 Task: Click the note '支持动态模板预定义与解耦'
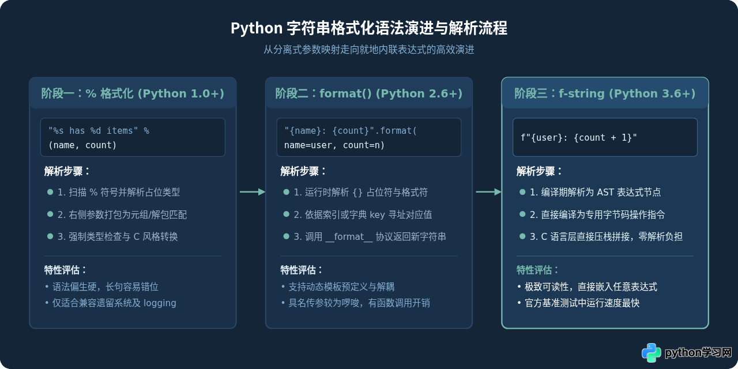(341, 287)
